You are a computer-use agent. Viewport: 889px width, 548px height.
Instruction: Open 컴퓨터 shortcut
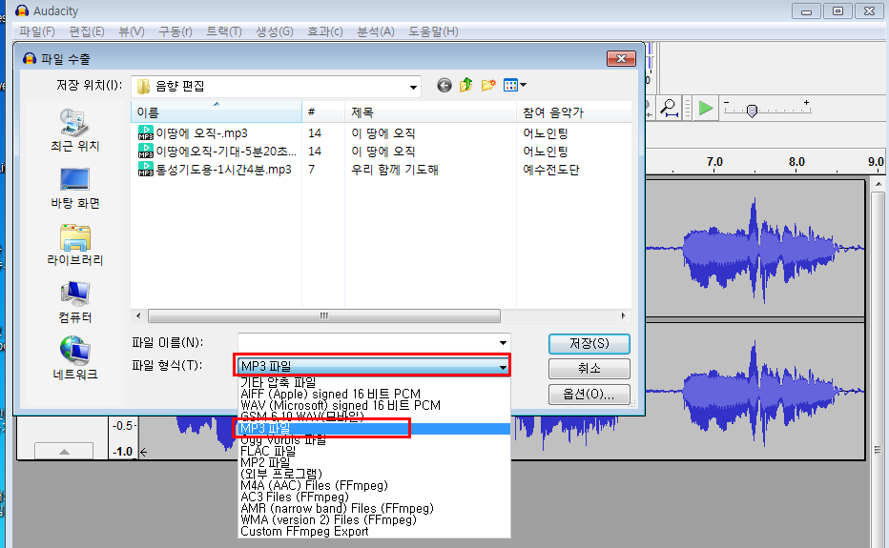pyautogui.click(x=74, y=302)
